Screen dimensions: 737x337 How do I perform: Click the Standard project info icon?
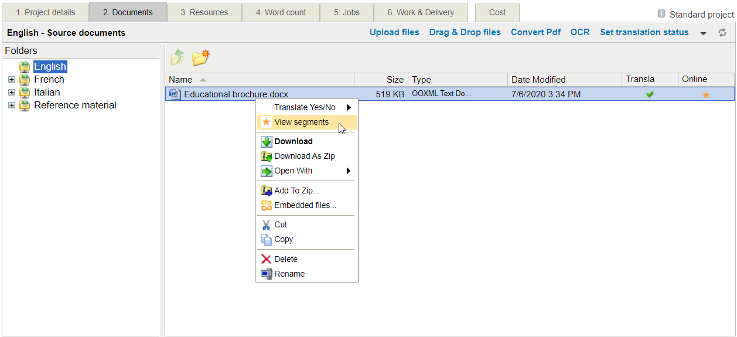point(661,13)
